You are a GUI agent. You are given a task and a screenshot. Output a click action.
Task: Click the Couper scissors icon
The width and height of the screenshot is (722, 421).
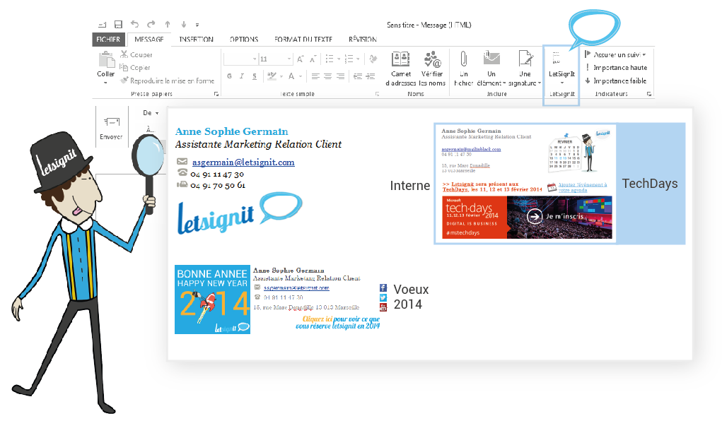[x=124, y=55]
